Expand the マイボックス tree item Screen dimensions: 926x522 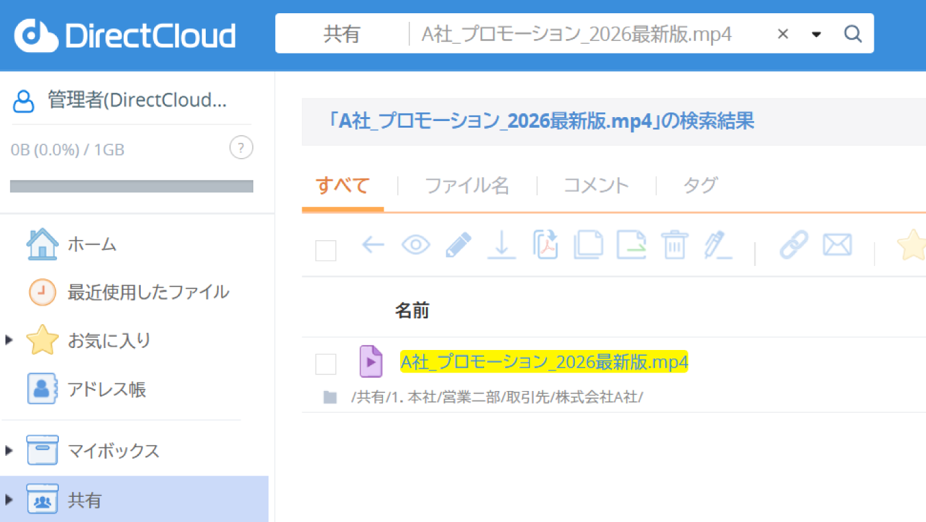tap(9, 451)
